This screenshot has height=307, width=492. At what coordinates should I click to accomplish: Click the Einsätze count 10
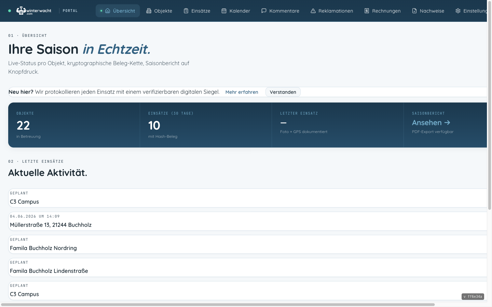154,126
